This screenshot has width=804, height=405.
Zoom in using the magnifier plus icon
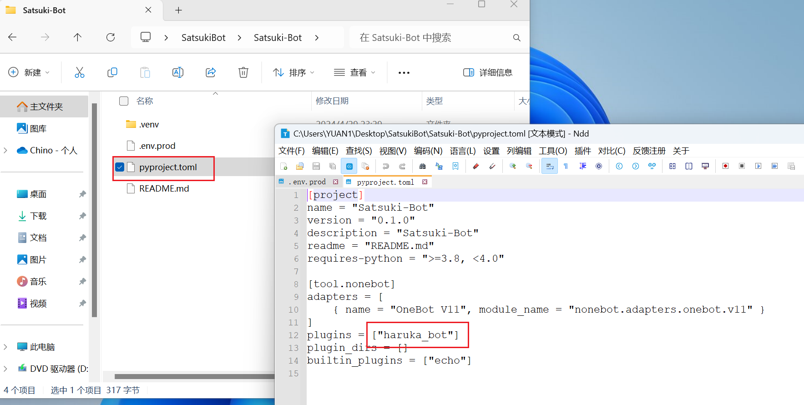click(513, 167)
